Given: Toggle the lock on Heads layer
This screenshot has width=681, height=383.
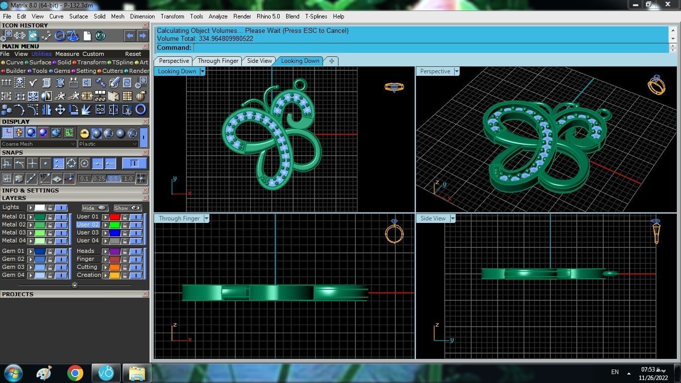Looking at the screenshot, I should [125, 251].
